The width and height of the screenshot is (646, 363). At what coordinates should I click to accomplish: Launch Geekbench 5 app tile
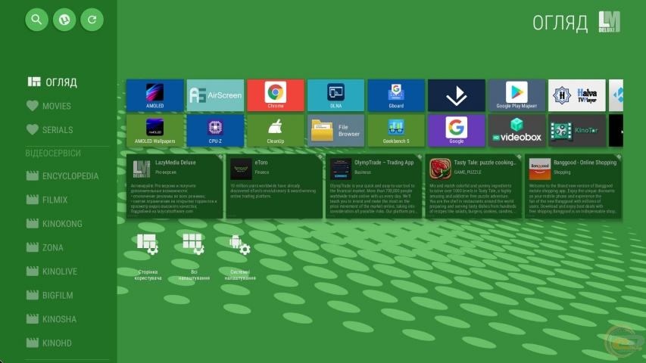(x=396, y=131)
